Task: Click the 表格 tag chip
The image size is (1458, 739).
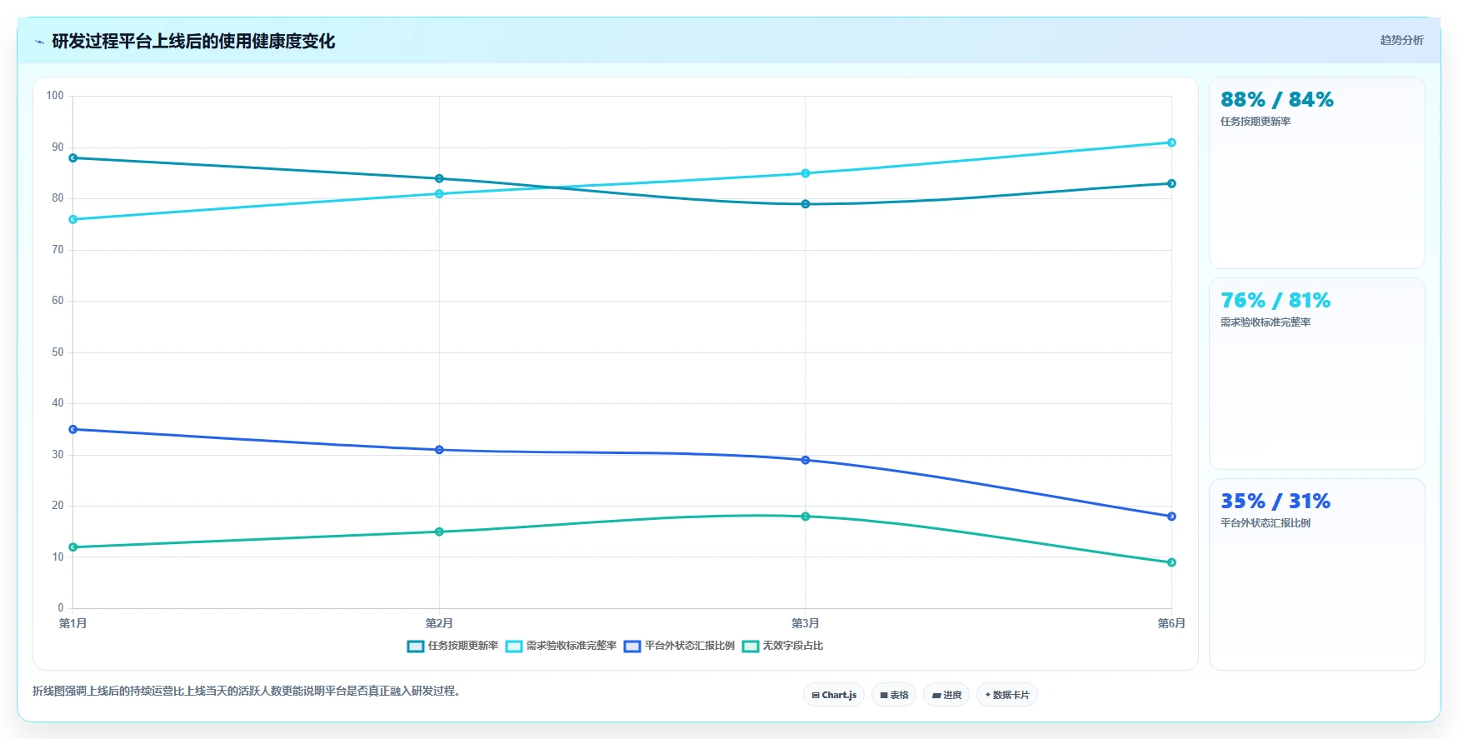Action: pyautogui.click(x=894, y=695)
